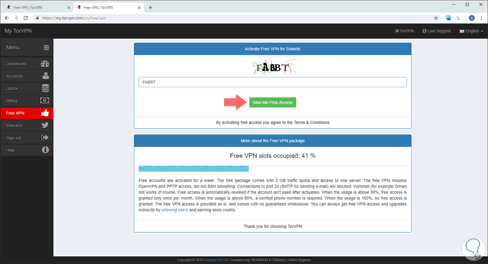The image size is (488, 264).
Task: Click the blue extension icon in toolbar
Action: tap(449, 18)
